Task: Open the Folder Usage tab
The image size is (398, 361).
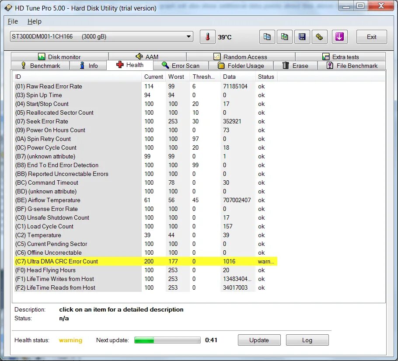Action: 241,66
